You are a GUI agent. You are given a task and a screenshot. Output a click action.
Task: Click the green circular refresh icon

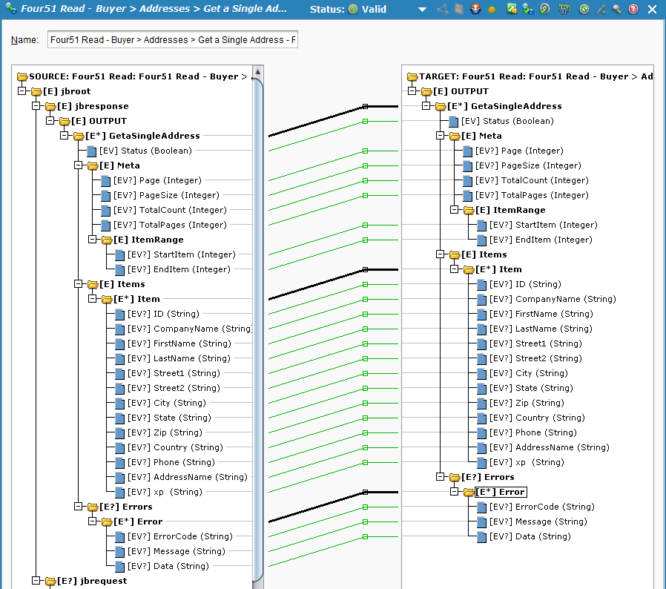pos(584,10)
